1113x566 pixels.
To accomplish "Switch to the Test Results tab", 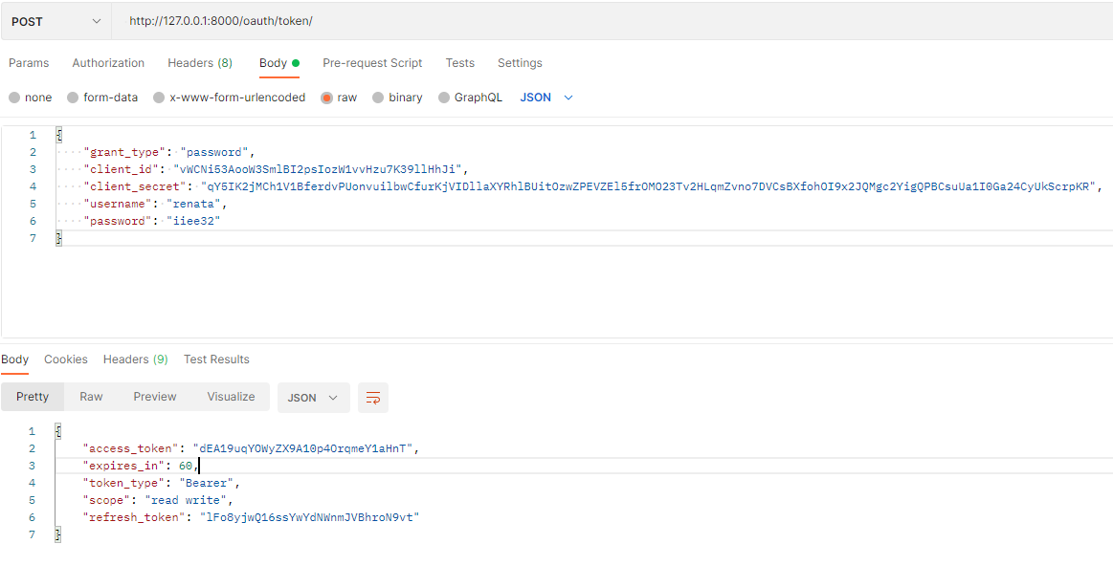I will coord(216,359).
